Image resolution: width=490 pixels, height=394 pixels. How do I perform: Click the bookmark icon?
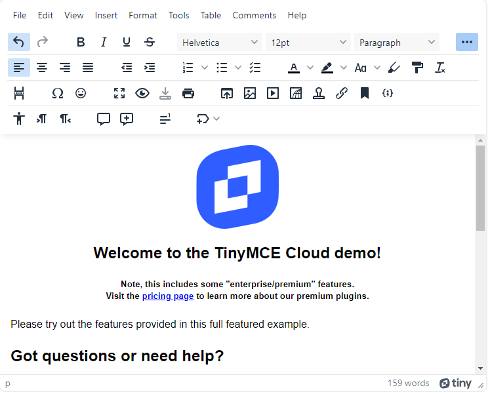pos(365,93)
